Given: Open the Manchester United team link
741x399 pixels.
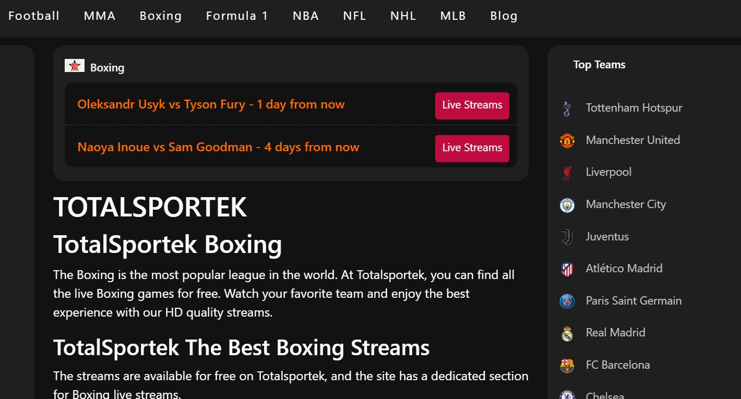Looking at the screenshot, I should (633, 140).
